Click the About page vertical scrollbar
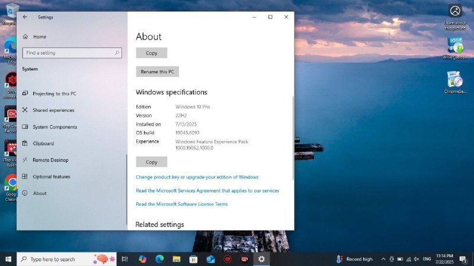Image resolution: width=474 pixels, height=266 pixels. [293, 138]
